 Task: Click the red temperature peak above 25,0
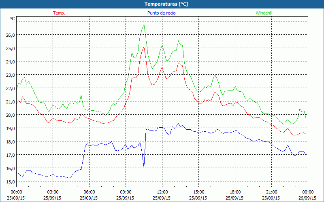click(x=144, y=47)
